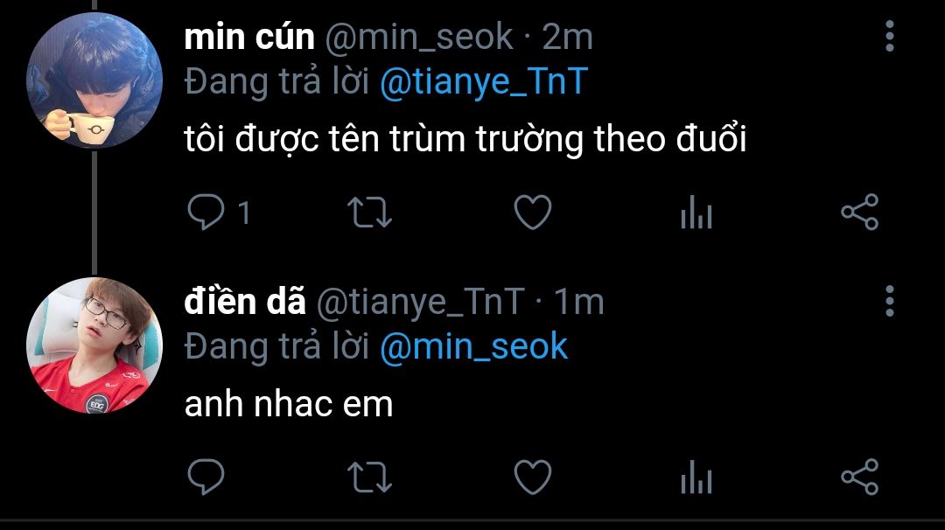Viewport: 945px width, 530px height.
Task: Reply to min cún's tweet
Action: [x=206, y=213]
